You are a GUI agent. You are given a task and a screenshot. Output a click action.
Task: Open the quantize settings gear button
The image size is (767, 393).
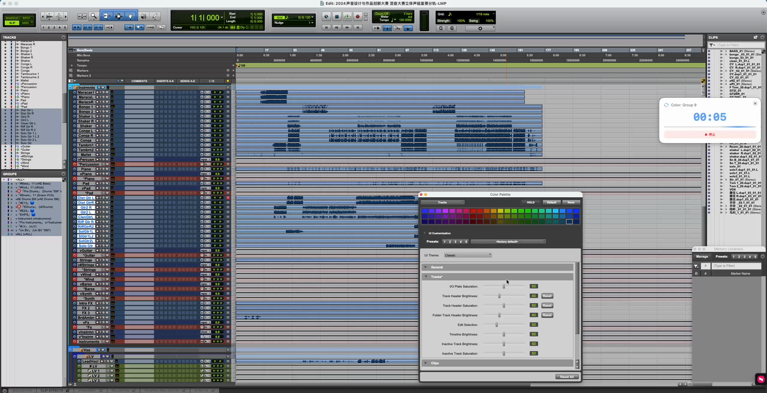[480, 28]
